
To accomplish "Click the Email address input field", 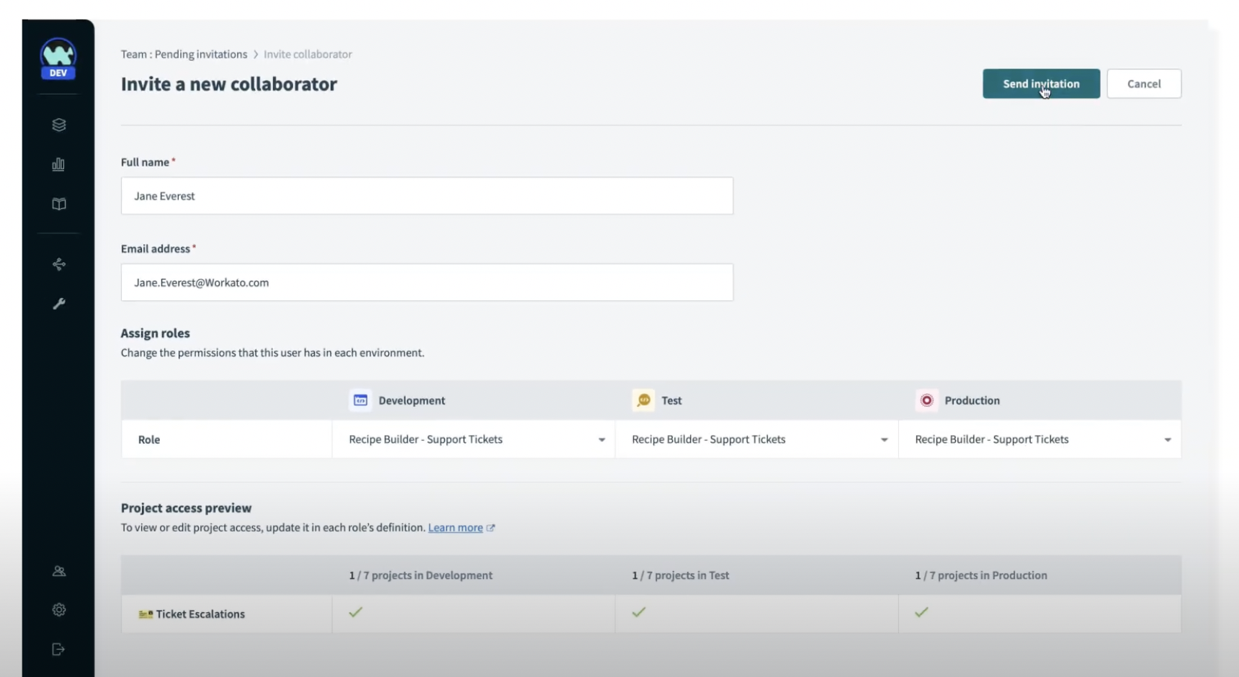I will [x=427, y=282].
